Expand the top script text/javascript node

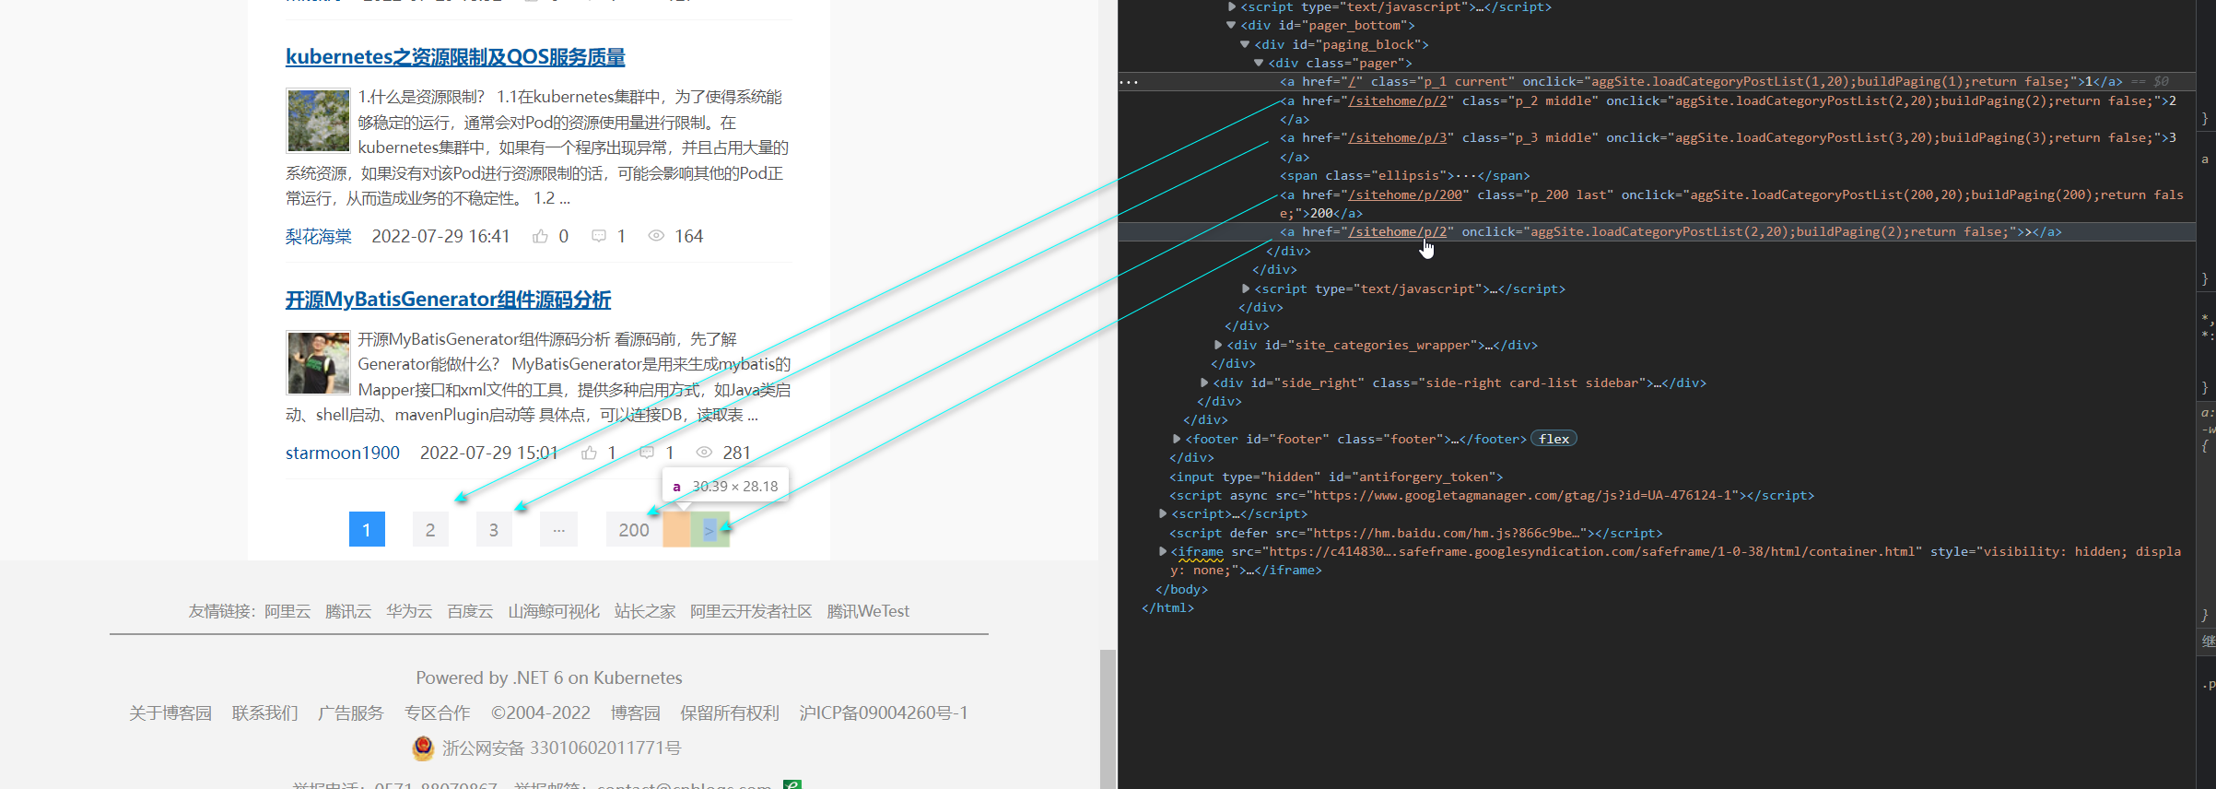click(1232, 6)
